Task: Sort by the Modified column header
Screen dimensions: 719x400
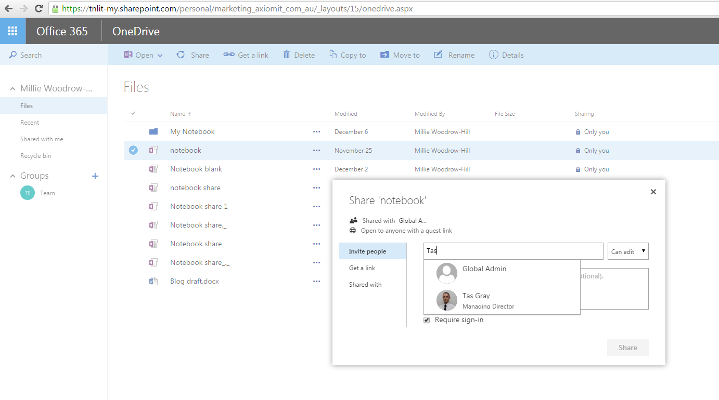Action: point(346,114)
